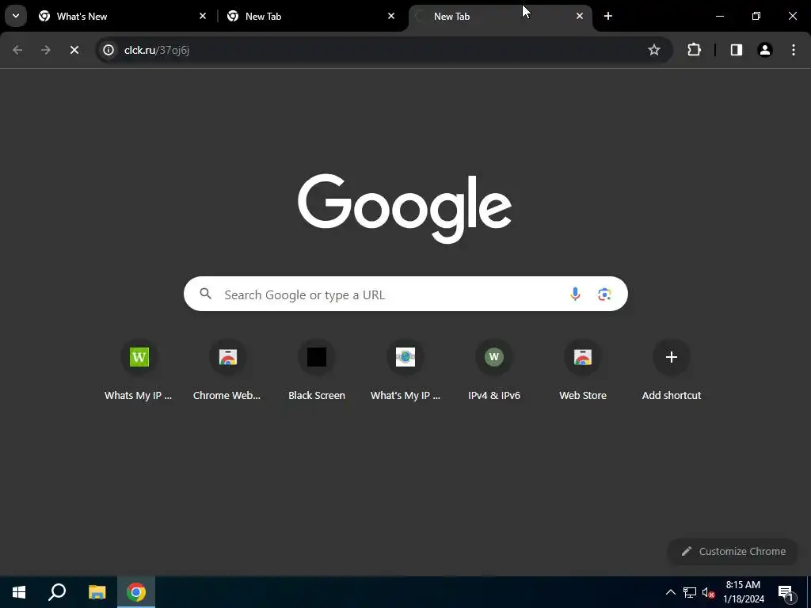Image resolution: width=811 pixels, height=608 pixels.
Task: Click the Chrome taskbar icon
Action: pos(136,592)
